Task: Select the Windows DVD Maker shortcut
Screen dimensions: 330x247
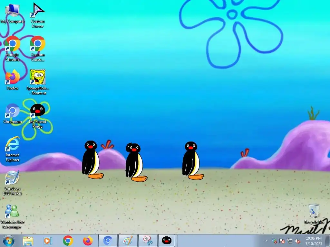Action: coord(13,183)
